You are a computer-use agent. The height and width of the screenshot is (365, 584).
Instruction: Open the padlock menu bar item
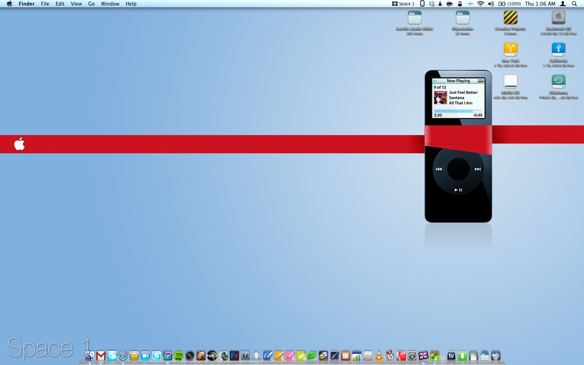pyautogui.click(x=460, y=4)
